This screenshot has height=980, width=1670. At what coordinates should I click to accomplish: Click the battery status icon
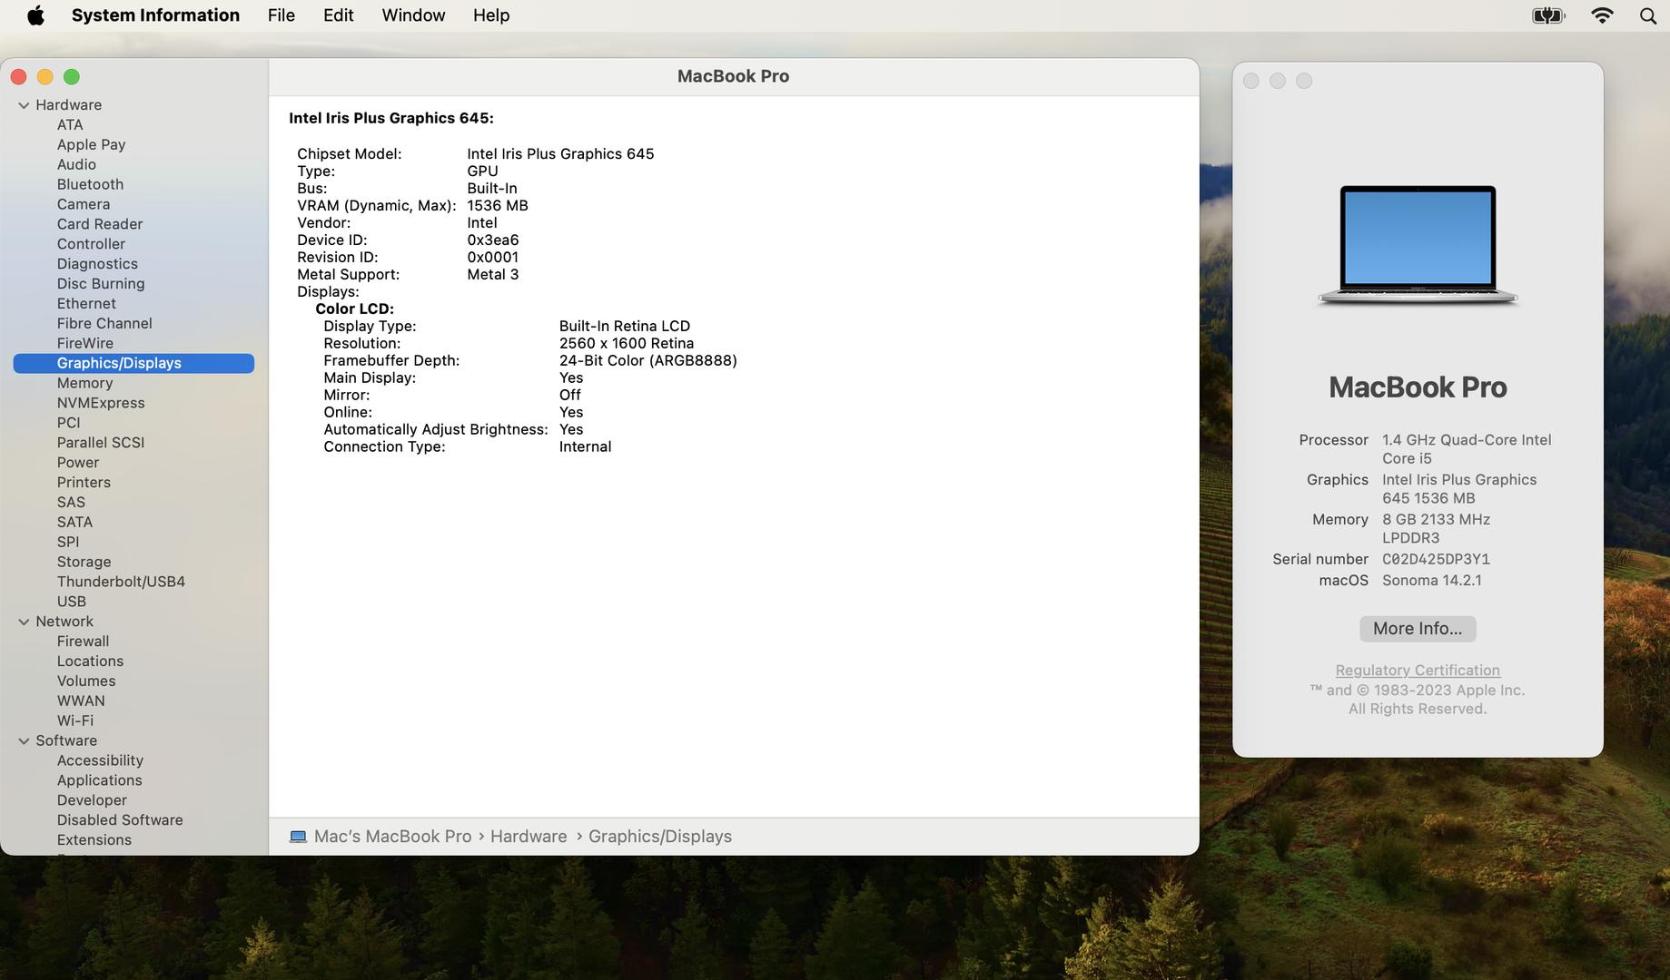[1548, 15]
